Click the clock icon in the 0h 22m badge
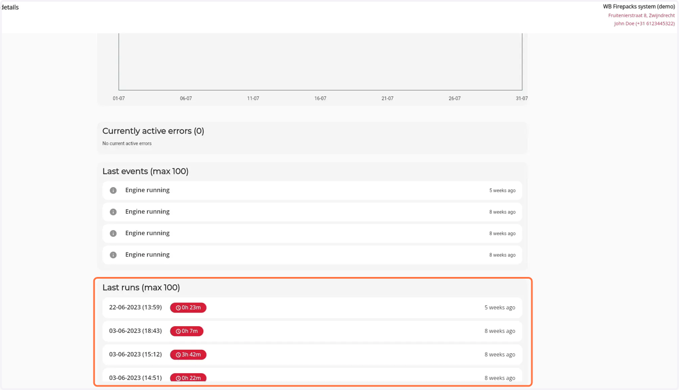679x390 pixels. [x=178, y=378]
